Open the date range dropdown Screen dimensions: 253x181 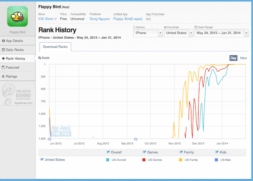pos(221,33)
